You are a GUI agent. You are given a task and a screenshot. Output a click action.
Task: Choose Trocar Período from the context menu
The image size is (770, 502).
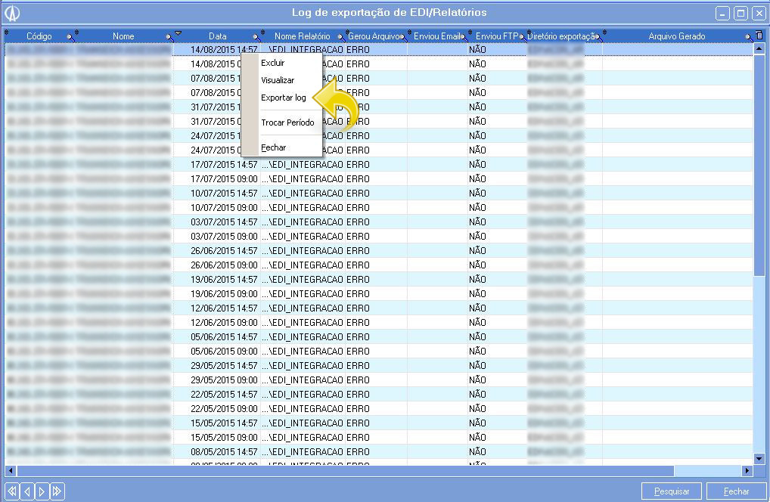[287, 122]
